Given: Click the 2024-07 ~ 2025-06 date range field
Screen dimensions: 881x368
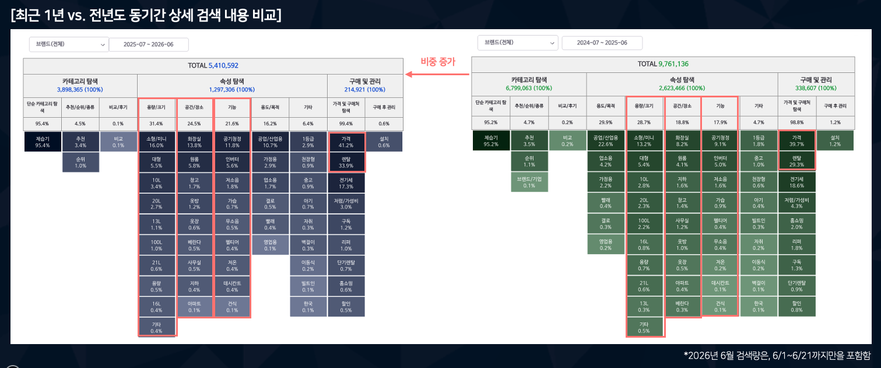Looking at the screenshot, I should (602, 43).
